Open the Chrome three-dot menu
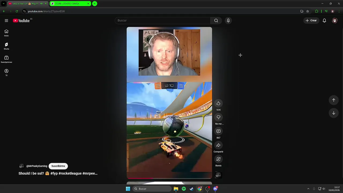Image resolution: width=343 pixels, height=193 pixels. pyautogui.click(x=339, y=11)
